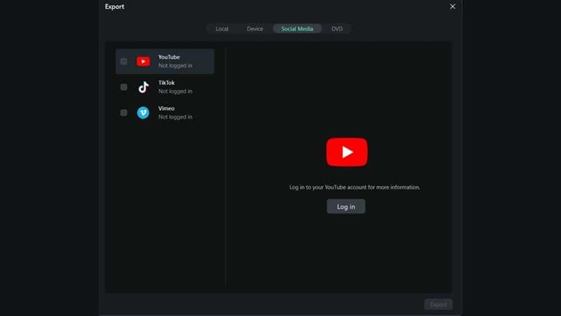Click the Vimeo logo icon

click(x=143, y=113)
